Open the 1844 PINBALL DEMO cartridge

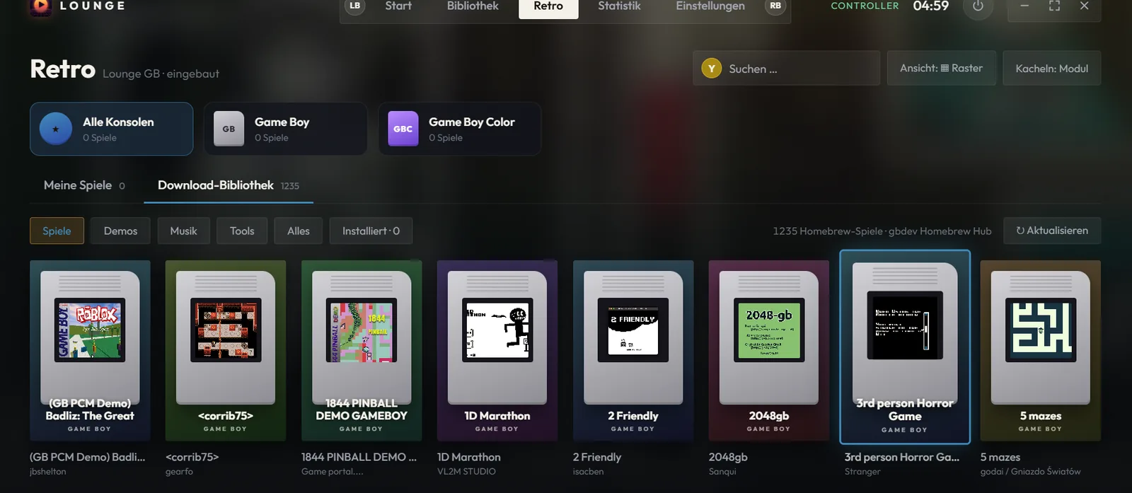[x=362, y=350]
